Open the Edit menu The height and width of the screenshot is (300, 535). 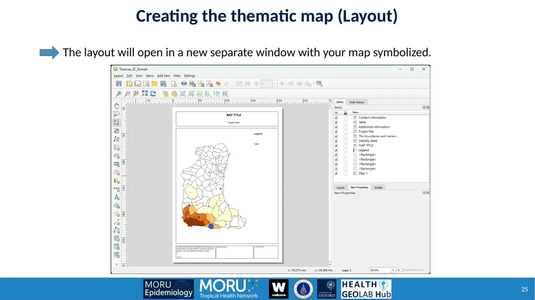pyautogui.click(x=130, y=76)
